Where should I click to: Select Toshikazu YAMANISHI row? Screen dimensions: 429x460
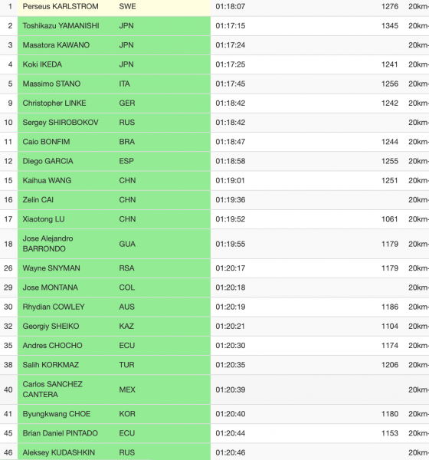tap(215, 26)
